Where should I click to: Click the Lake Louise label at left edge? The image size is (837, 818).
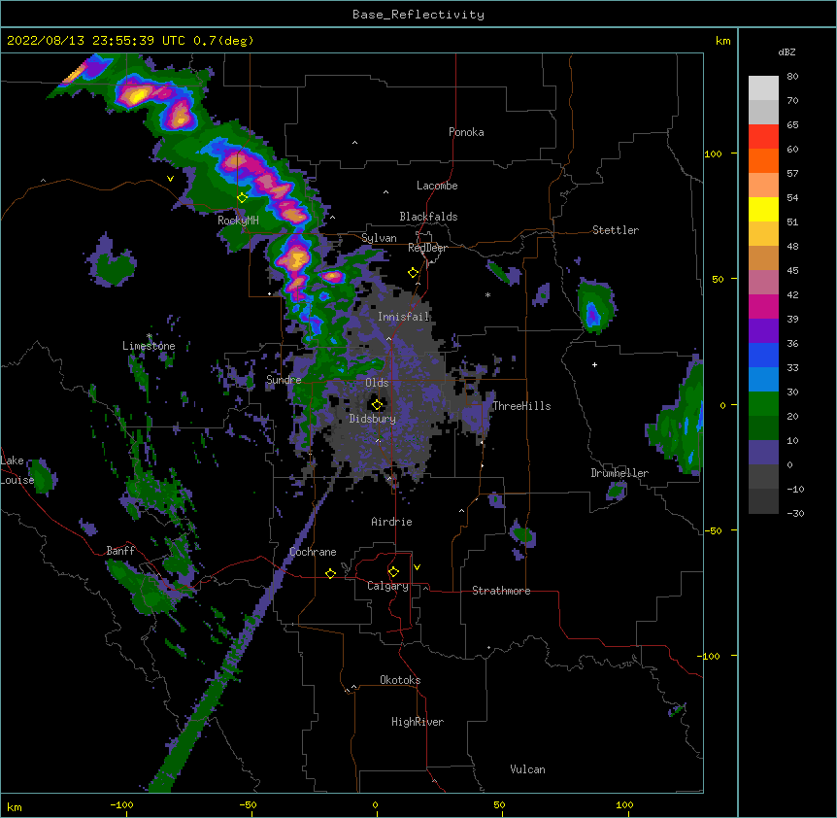17,470
